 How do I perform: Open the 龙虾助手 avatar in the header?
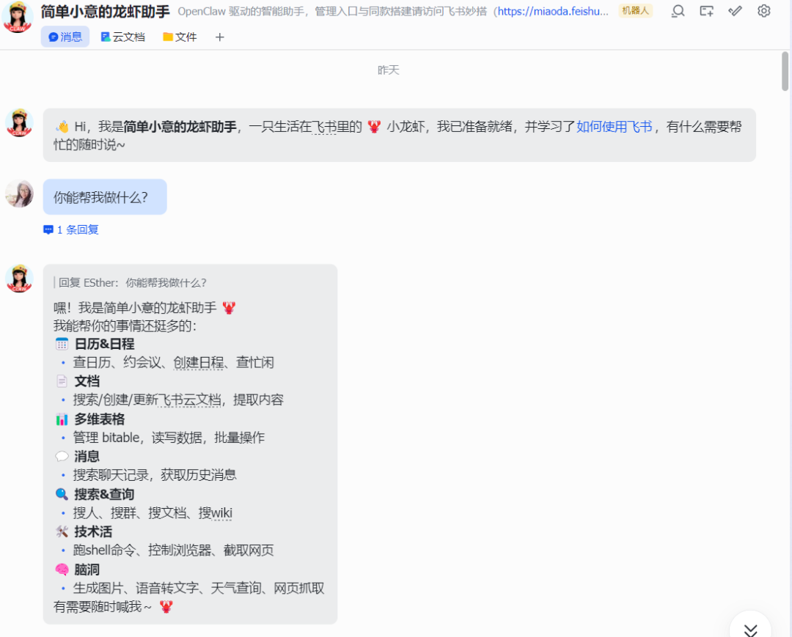click(16, 16)
